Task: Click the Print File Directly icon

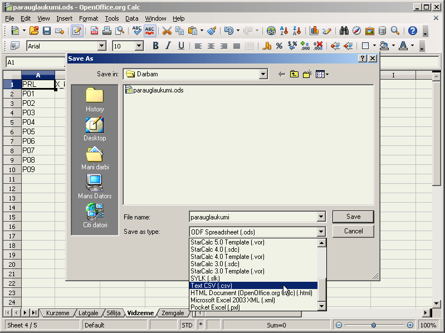Action: [x=107, y=31]
